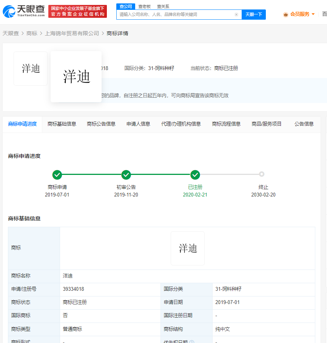Click 当前状态: 商标已注册 header text
Image resolution: width=327 pixels, height=343 pixels.
[x=214, y=68]
